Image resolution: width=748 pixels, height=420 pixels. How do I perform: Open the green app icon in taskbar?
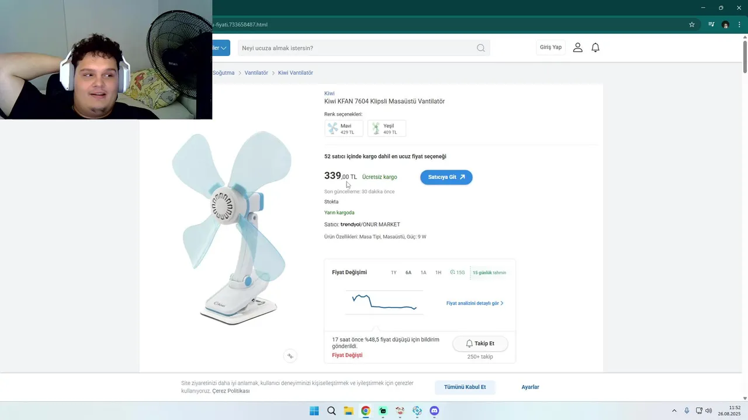click(x=383, y=411)
